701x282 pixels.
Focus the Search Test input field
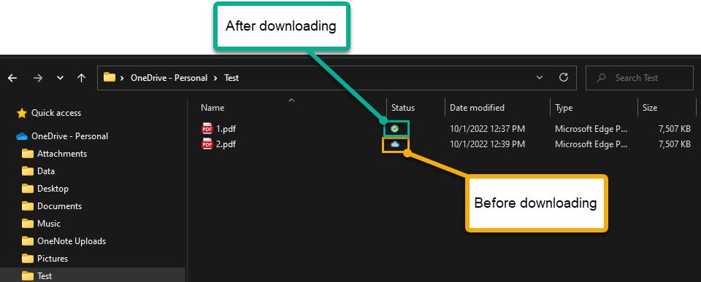pyautogui.click(x=640, y=78)
